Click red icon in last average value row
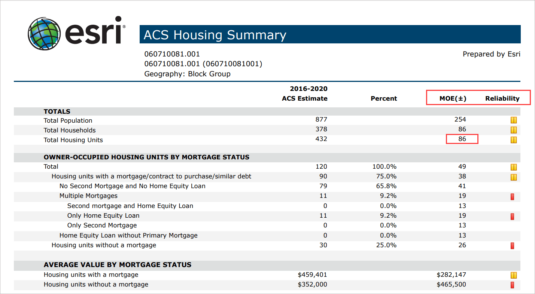The height and width of the screenshot is (294, 535). tap(513, 285)
